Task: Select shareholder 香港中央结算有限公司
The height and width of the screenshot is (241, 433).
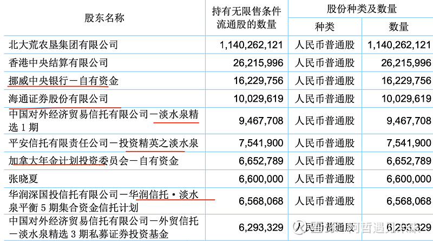Action: 58,63
